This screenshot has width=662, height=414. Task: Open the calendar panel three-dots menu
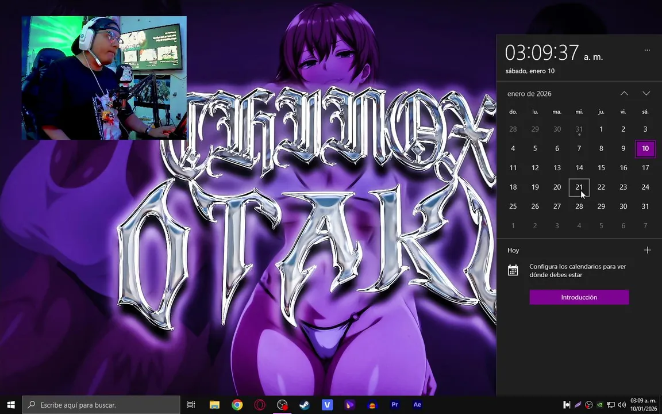[x=647, y=50]
